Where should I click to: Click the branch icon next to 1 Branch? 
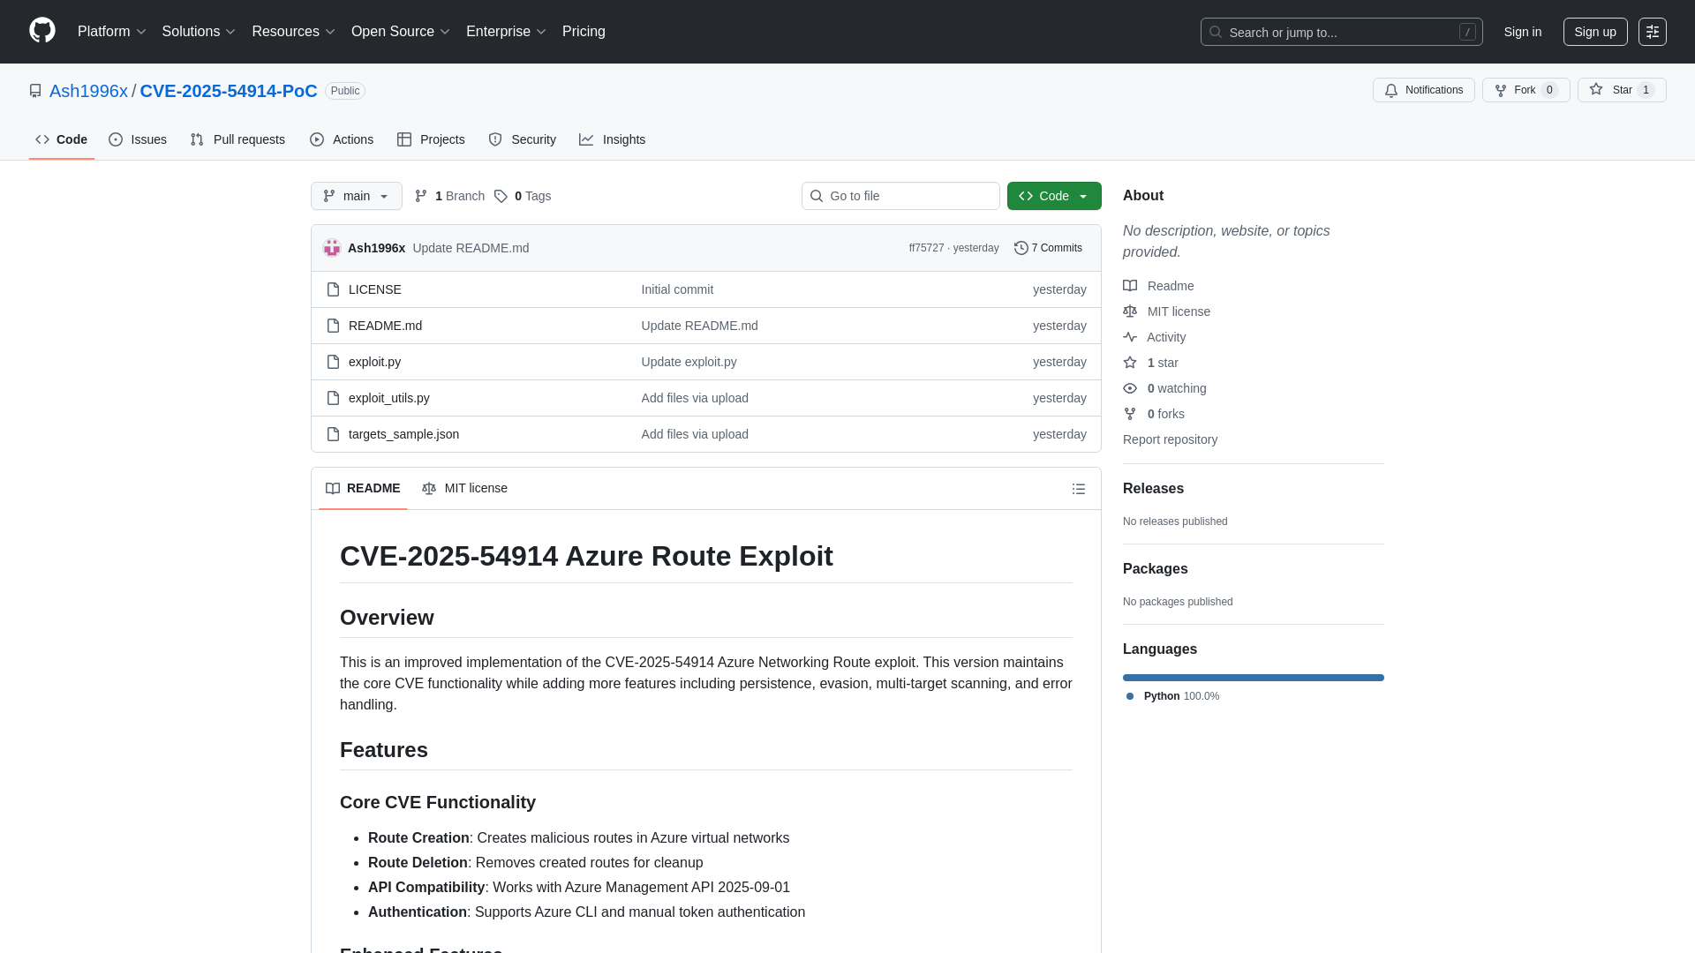421,196
